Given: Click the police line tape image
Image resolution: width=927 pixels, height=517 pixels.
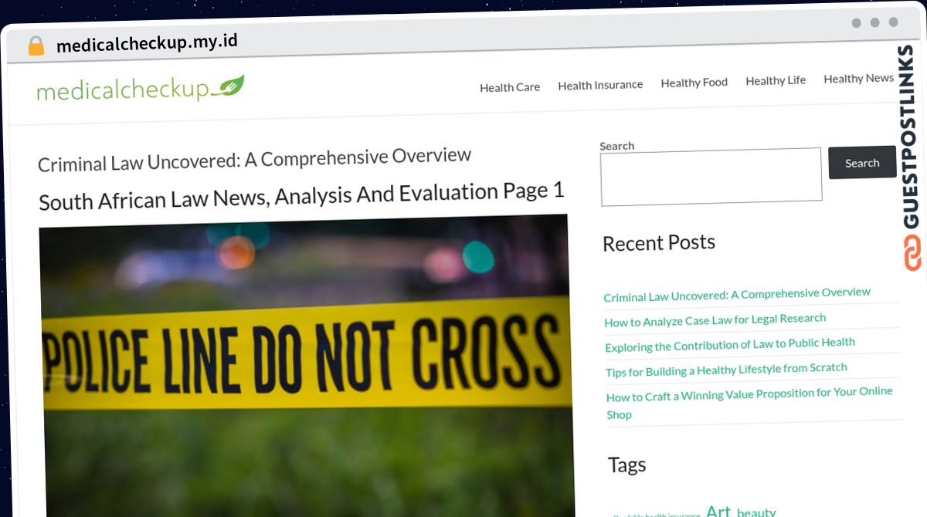Looking at the screenshot, I should point(307,363).
